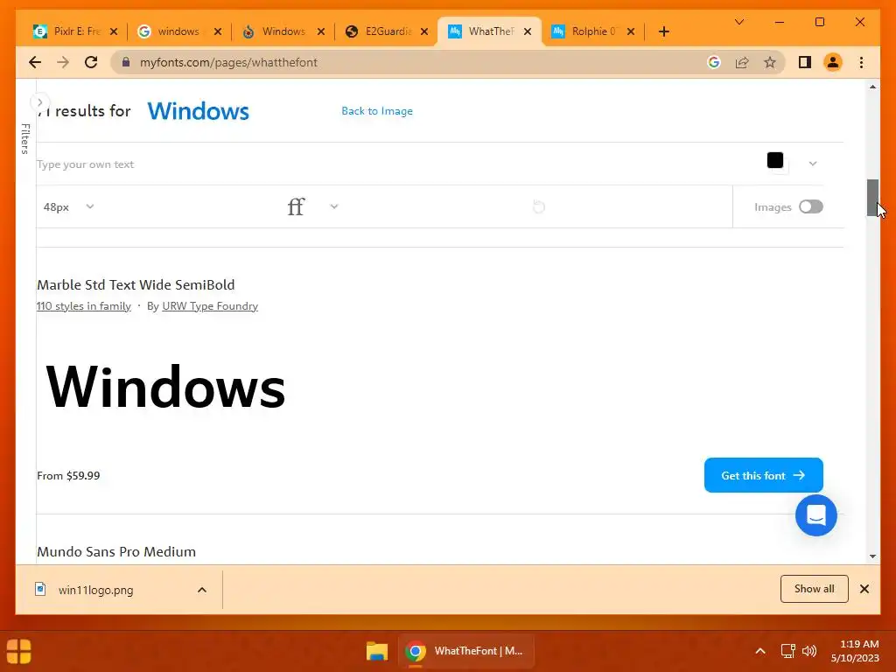Close the downloads bar

864,589
